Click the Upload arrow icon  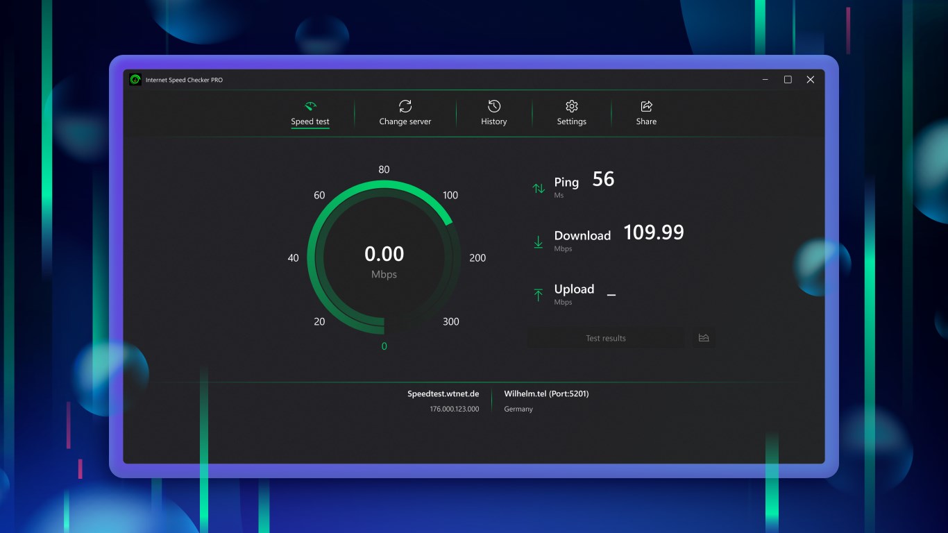point(539,295)
